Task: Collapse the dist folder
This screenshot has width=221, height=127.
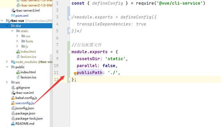Action: click(x=7, y=26)
